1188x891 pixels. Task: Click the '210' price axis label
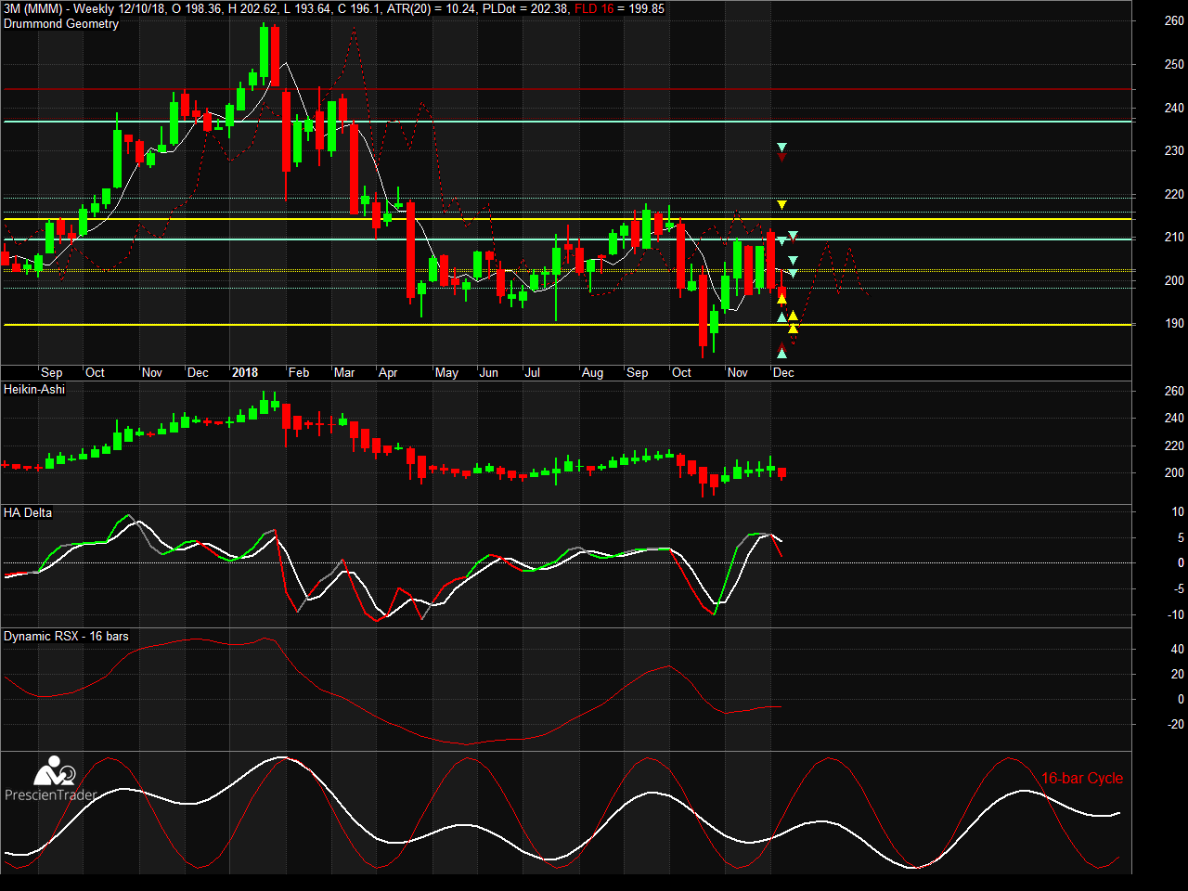point(1174,237)
